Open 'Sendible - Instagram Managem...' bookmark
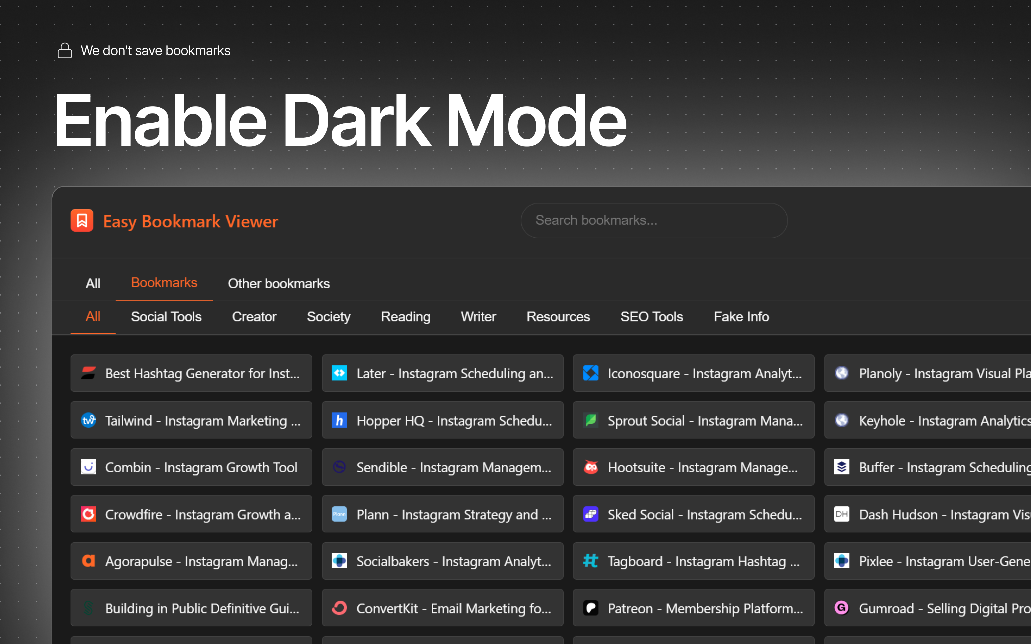Viewport: 1031px width, 644px height. (x=443, y=467)
